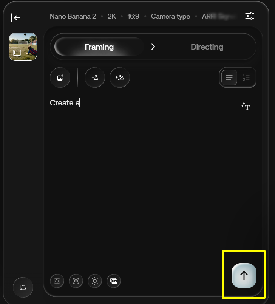Viewport: 275px width, 304px height.
Task: Open the folder button
Action: [x=23, y=287]
